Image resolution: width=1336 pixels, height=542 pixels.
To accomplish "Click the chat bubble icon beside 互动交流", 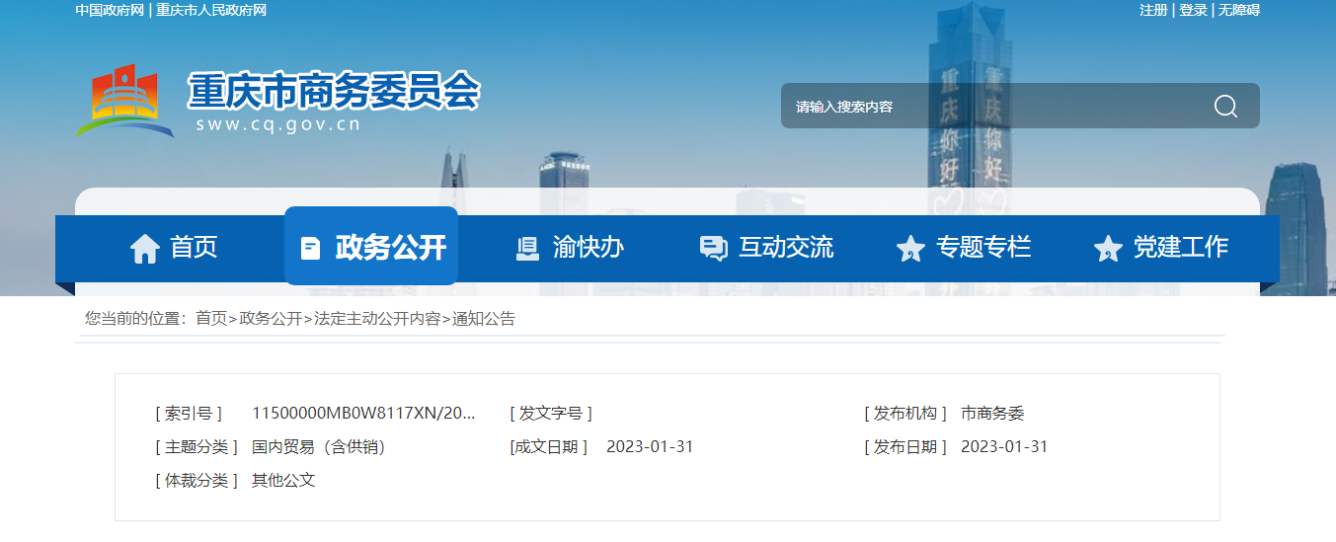I will pos(713,248).
